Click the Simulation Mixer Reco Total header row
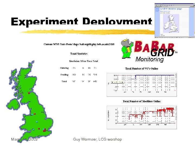 point(83,61)
